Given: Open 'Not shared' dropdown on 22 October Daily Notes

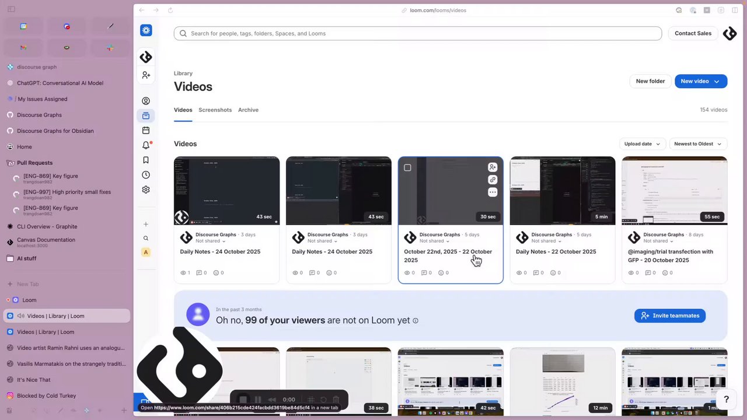Looking at the screenshot, I should pos(546,241).
